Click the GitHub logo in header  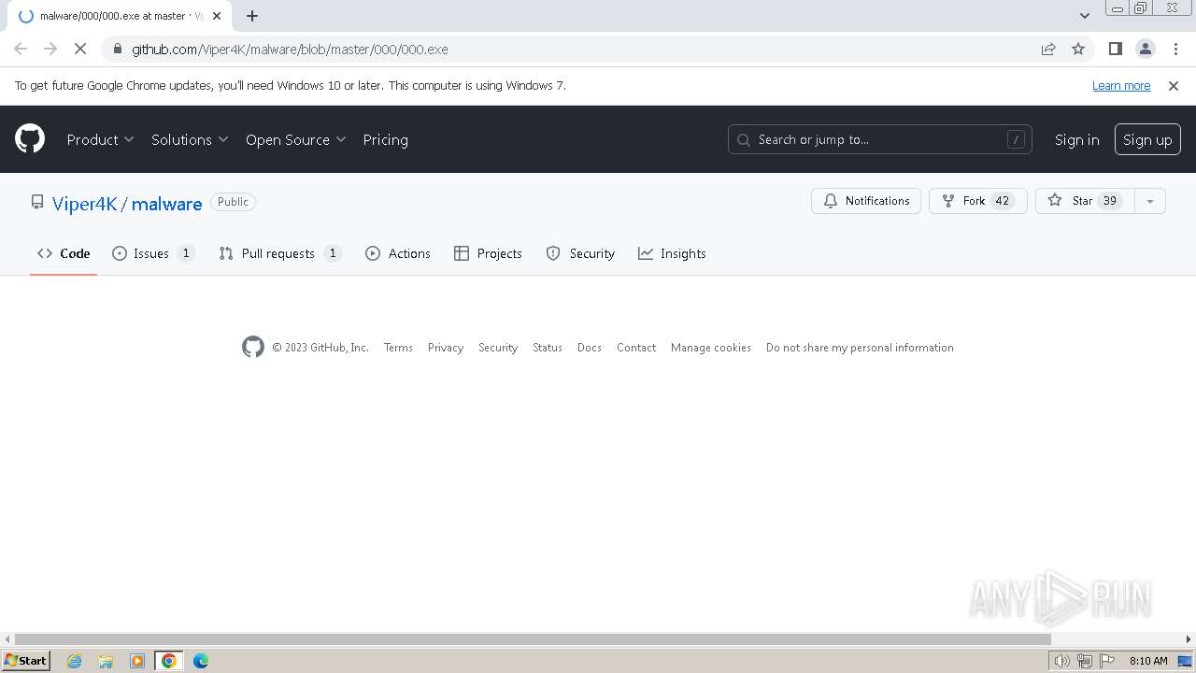(x=30, y=139)
